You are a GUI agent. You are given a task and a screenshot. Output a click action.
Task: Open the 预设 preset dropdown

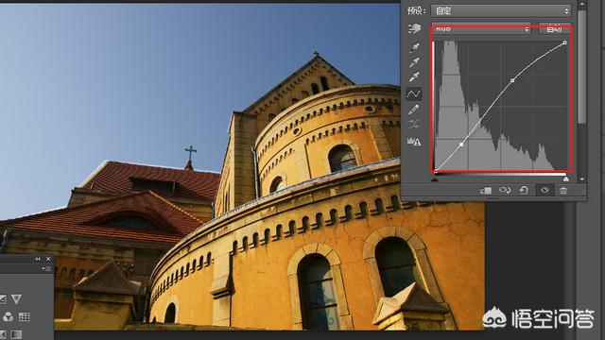(501, 10)
